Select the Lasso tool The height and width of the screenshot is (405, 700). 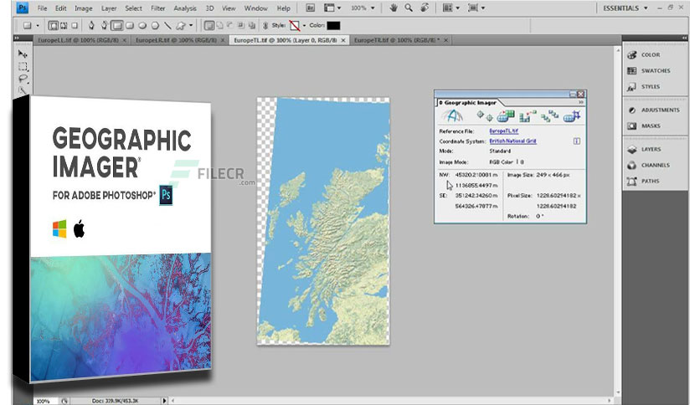coord(23,79)
